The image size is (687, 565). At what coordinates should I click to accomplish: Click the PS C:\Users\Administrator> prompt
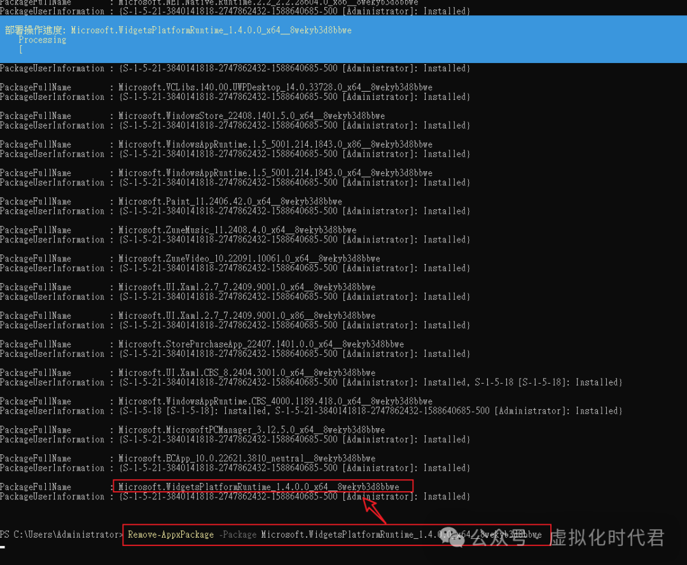[62, 534]
